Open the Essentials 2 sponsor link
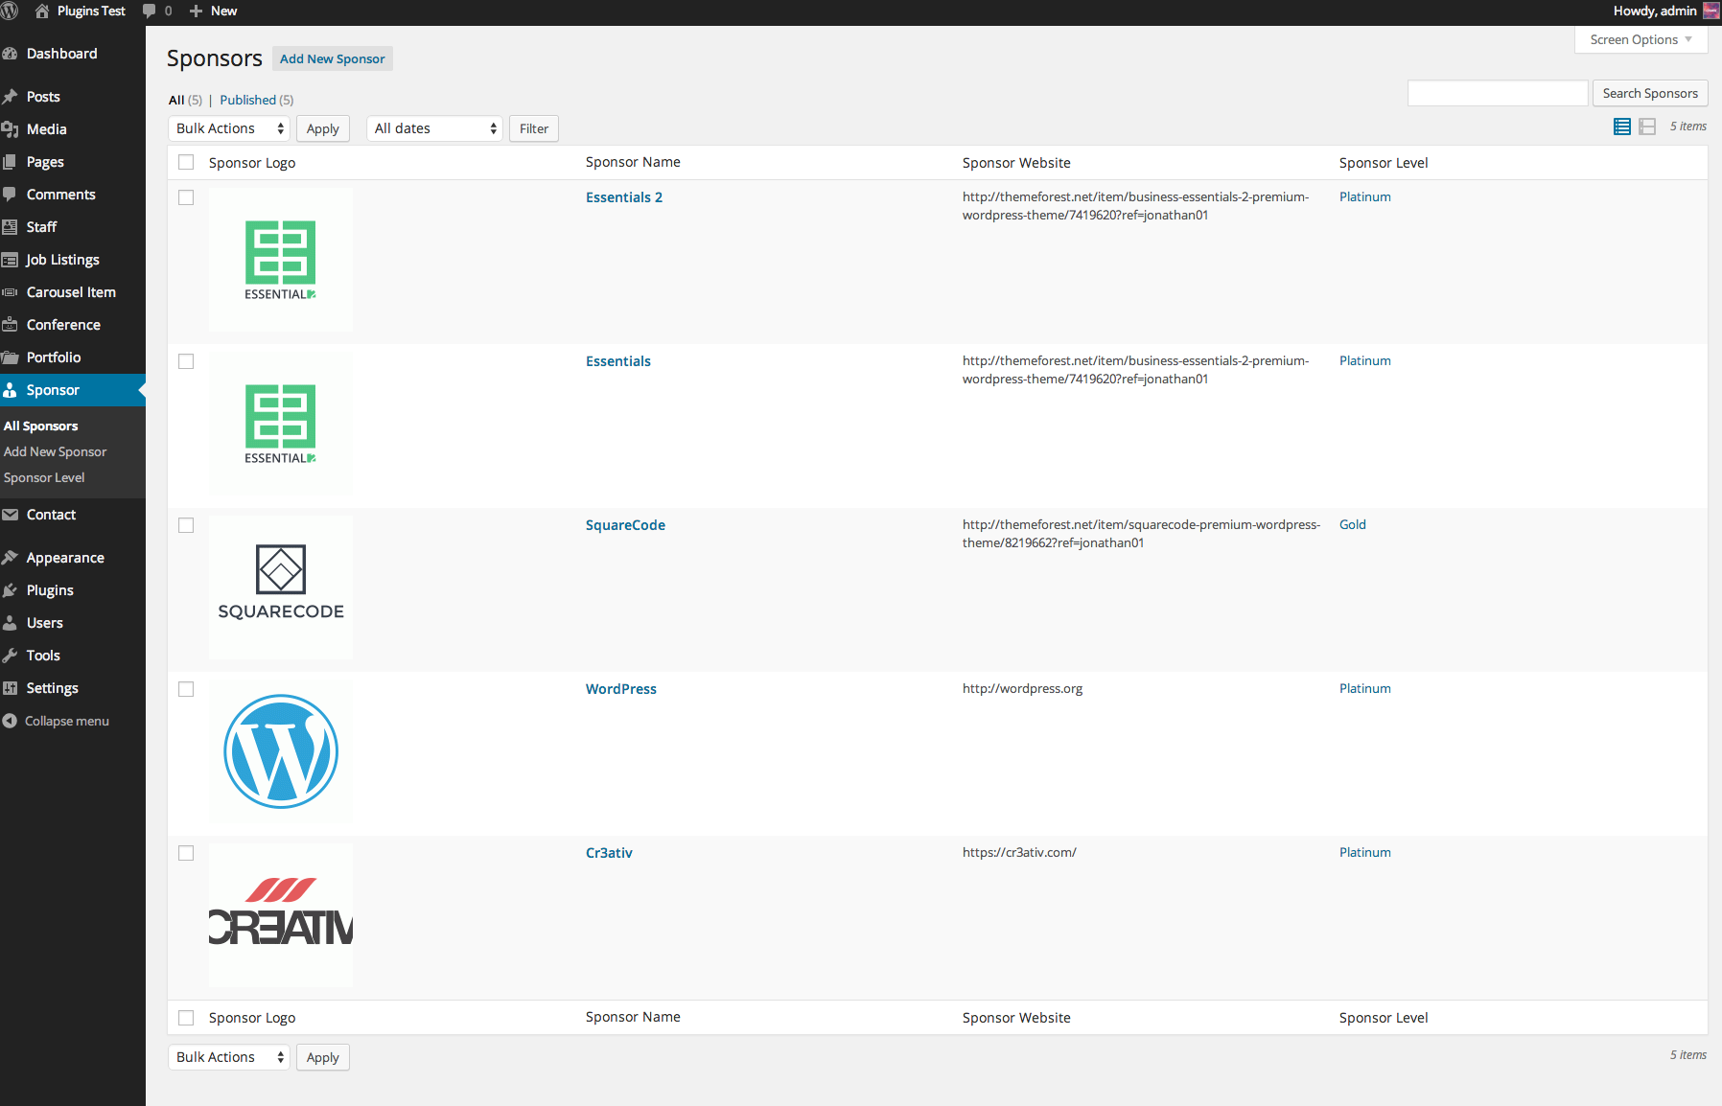Image resolution: width=1722 pixels, height=1106 pixels. pos(624,197)
